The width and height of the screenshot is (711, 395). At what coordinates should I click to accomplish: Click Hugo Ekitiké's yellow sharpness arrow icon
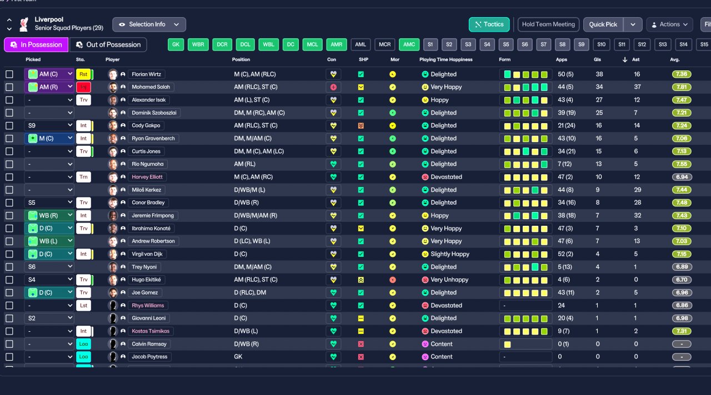[x=361, y=280]
